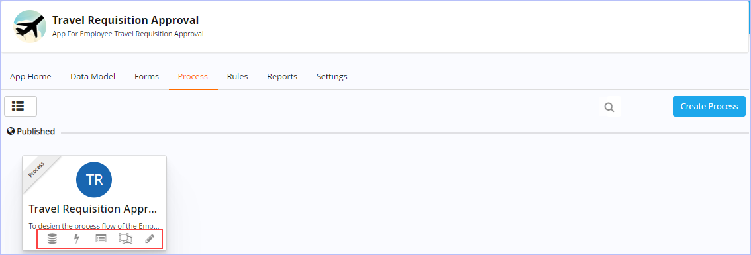Open the form layout icon on card

(x=101, y=238)
